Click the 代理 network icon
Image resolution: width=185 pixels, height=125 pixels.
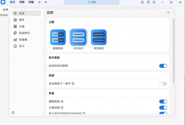pos(15,26)
